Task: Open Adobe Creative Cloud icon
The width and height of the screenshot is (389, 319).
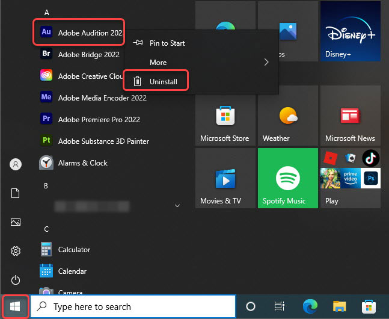Action: [x=46, y=75]
